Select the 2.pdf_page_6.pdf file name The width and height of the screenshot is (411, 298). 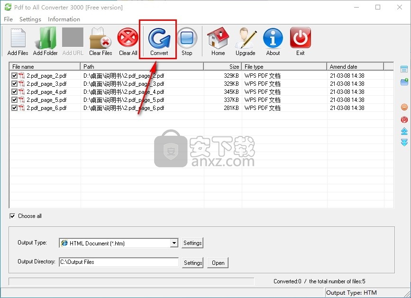(46, 108)
